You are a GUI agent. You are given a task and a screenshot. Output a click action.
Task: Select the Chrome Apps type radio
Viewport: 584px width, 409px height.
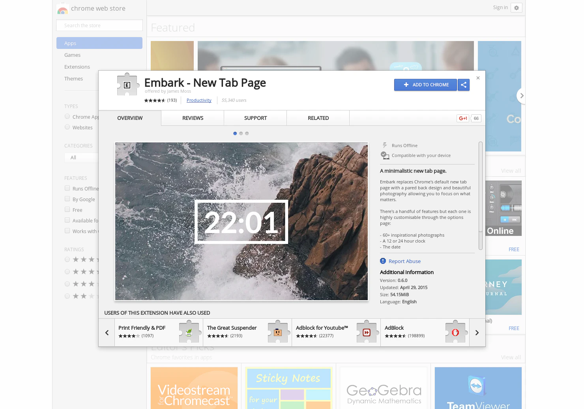67,116
